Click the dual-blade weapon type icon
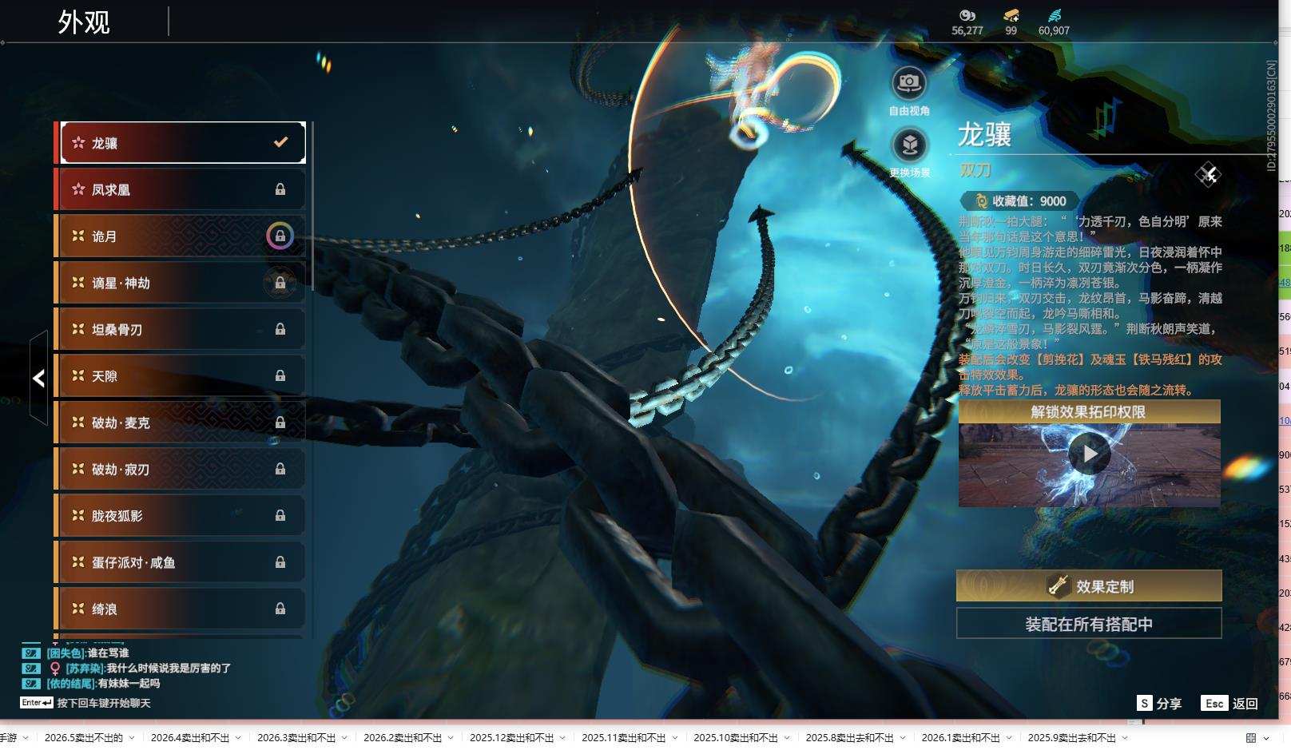The width and height of the screenshot is (1291, 750). (x=1208, y=174)
